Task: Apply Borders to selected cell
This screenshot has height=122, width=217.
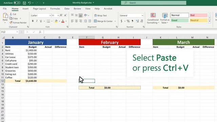Action: point(48,21)
